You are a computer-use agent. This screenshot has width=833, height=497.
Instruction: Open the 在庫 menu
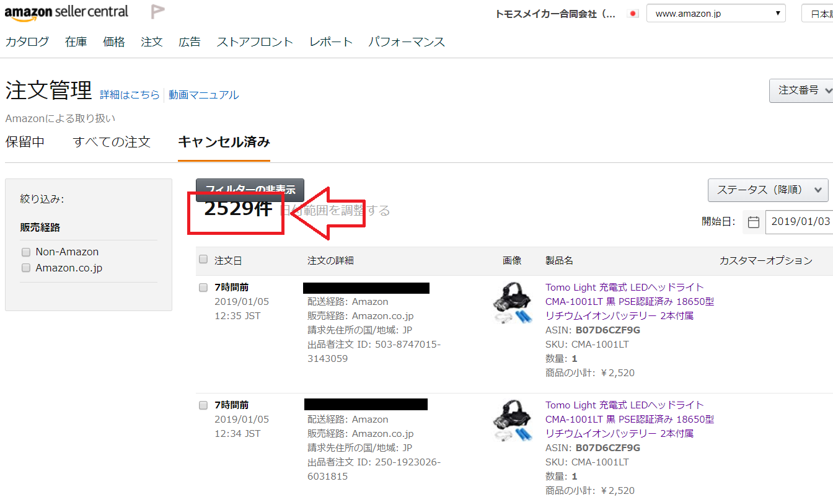coord(76,42)
